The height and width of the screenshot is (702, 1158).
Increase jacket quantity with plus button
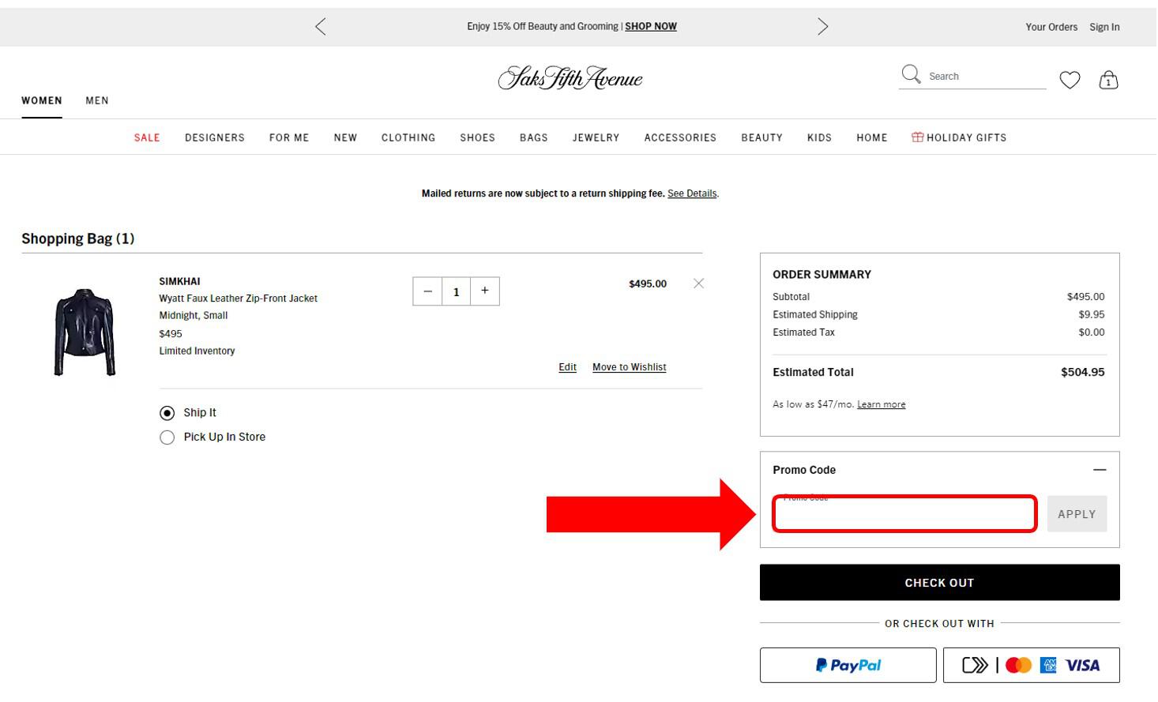click(x=485, y=291)
